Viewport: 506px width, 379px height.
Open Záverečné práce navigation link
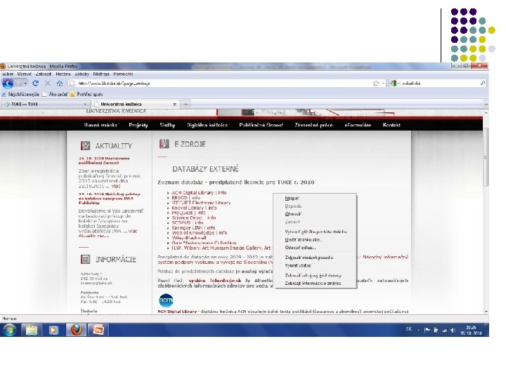click(x=313, y=125)
